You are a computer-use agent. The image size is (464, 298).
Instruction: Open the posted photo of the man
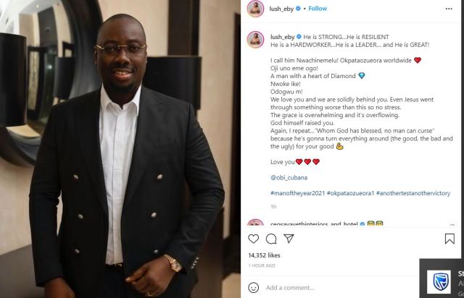point(120,149)
